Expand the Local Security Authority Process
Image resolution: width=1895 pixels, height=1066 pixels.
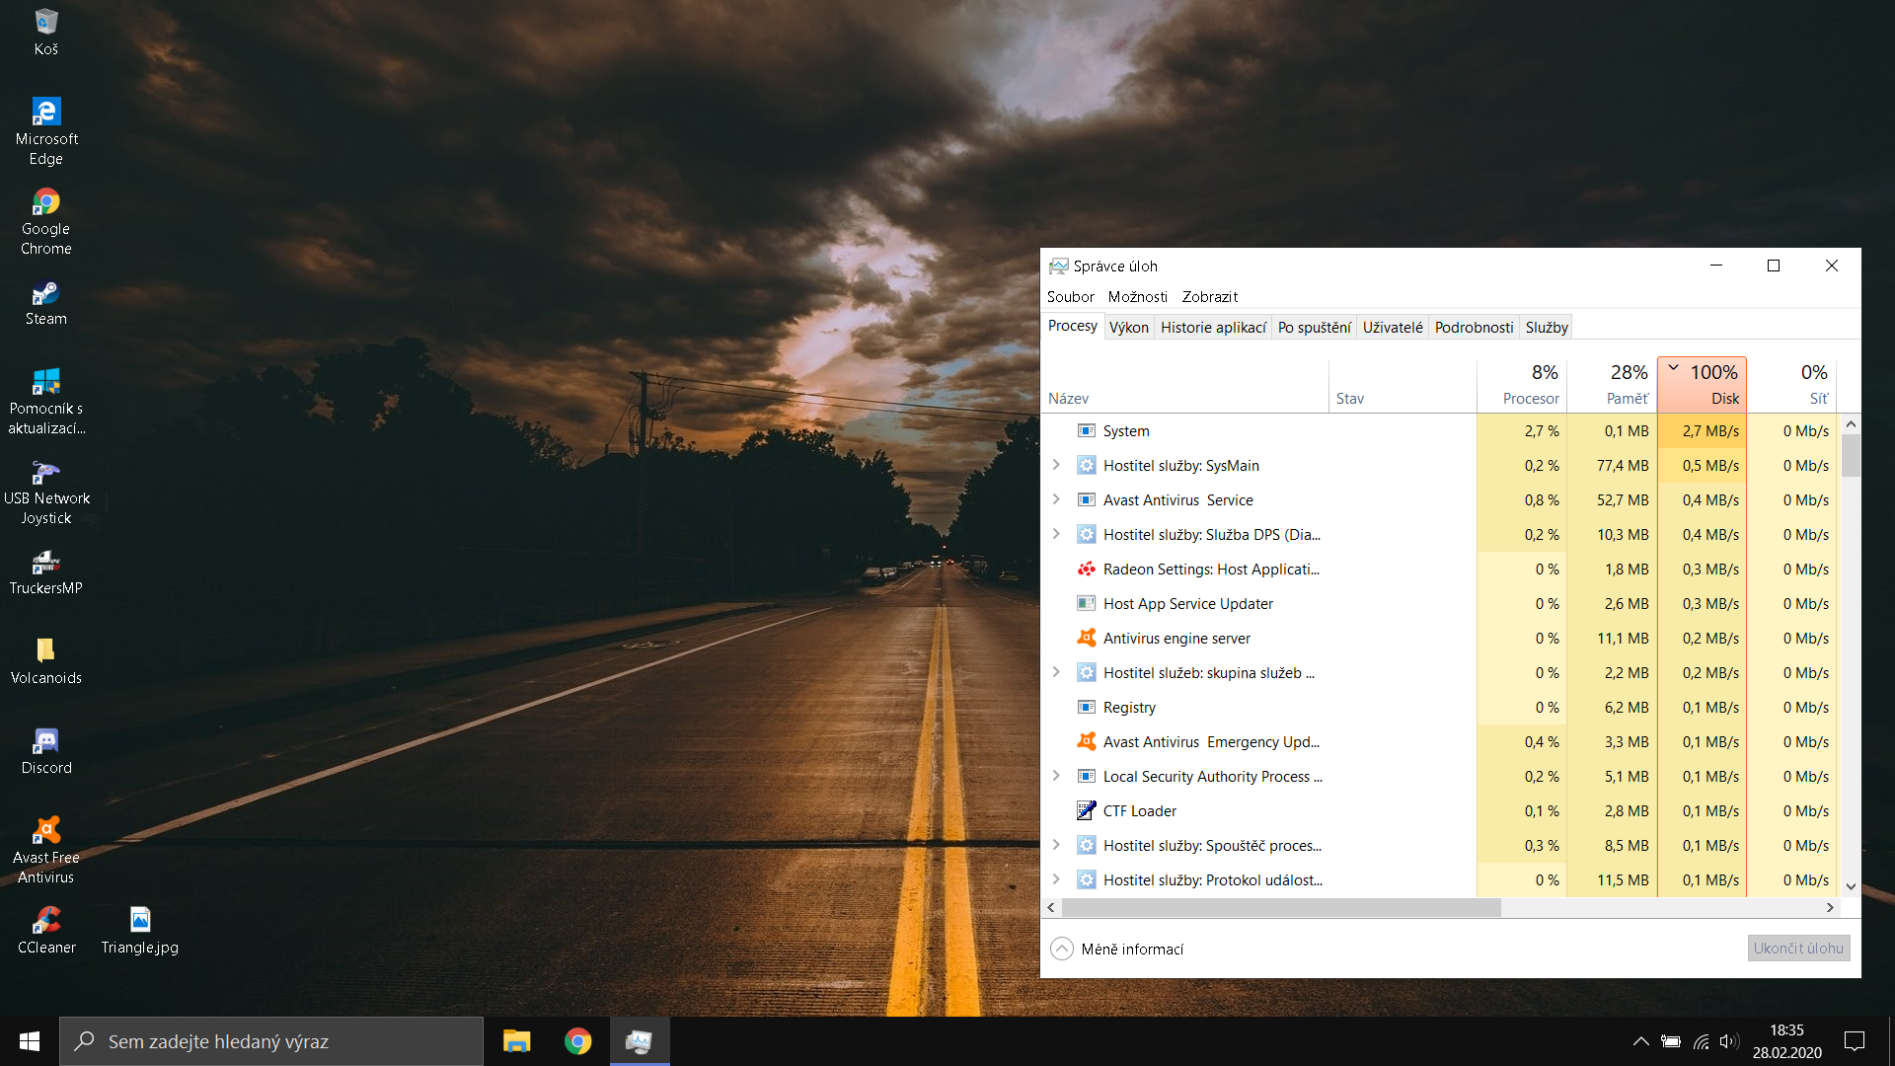coord(1056,776)
